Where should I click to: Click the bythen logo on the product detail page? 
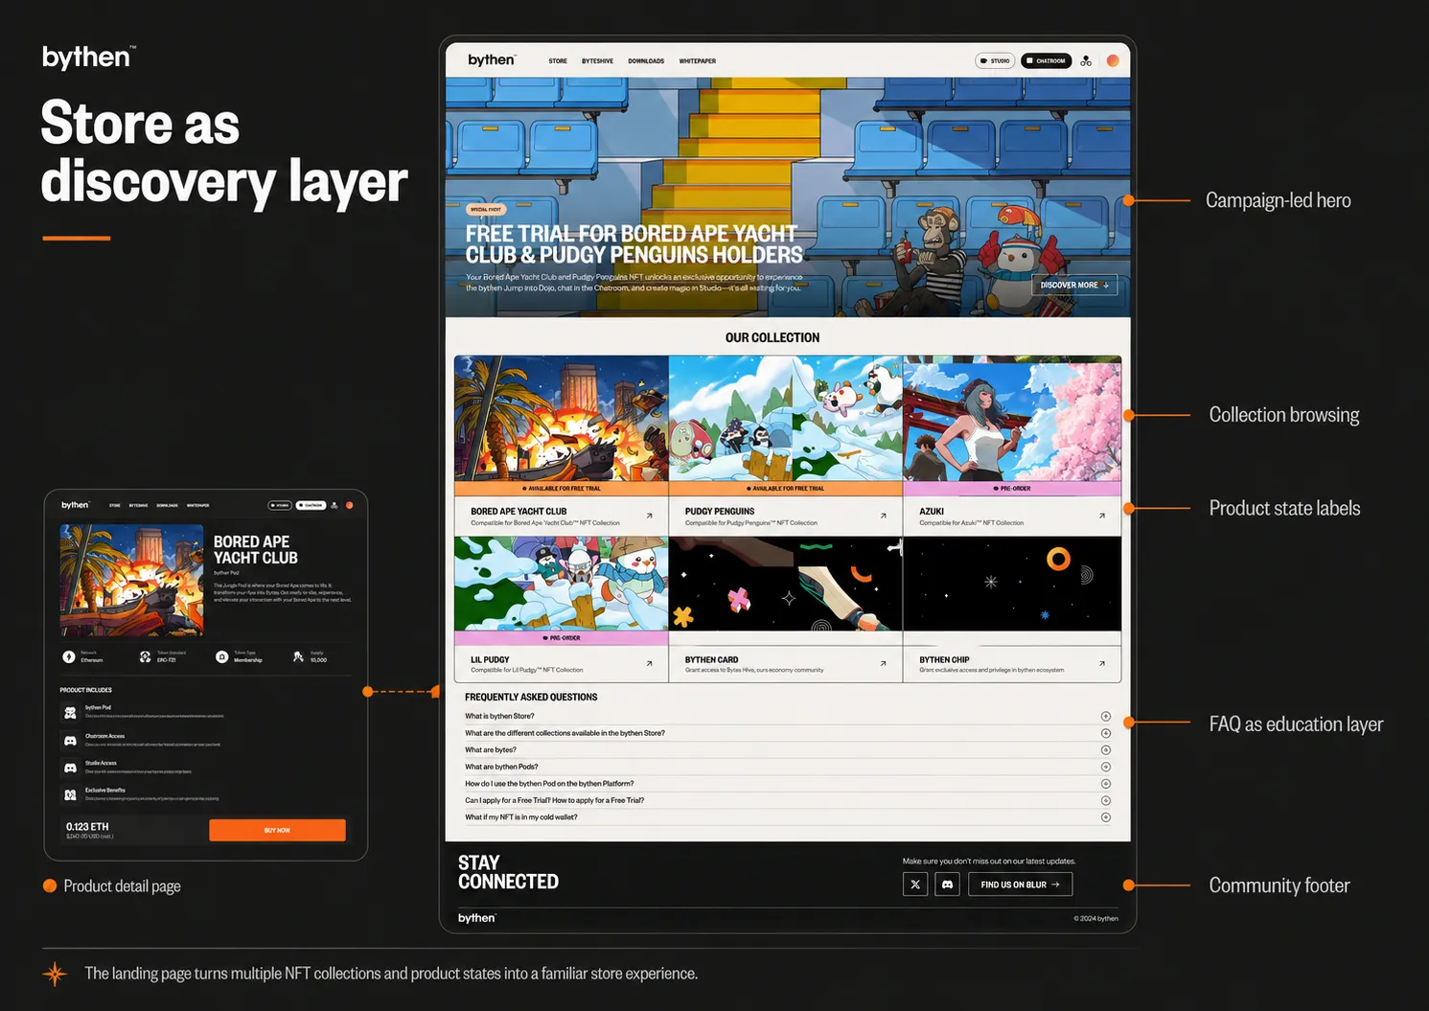[75, 505]
